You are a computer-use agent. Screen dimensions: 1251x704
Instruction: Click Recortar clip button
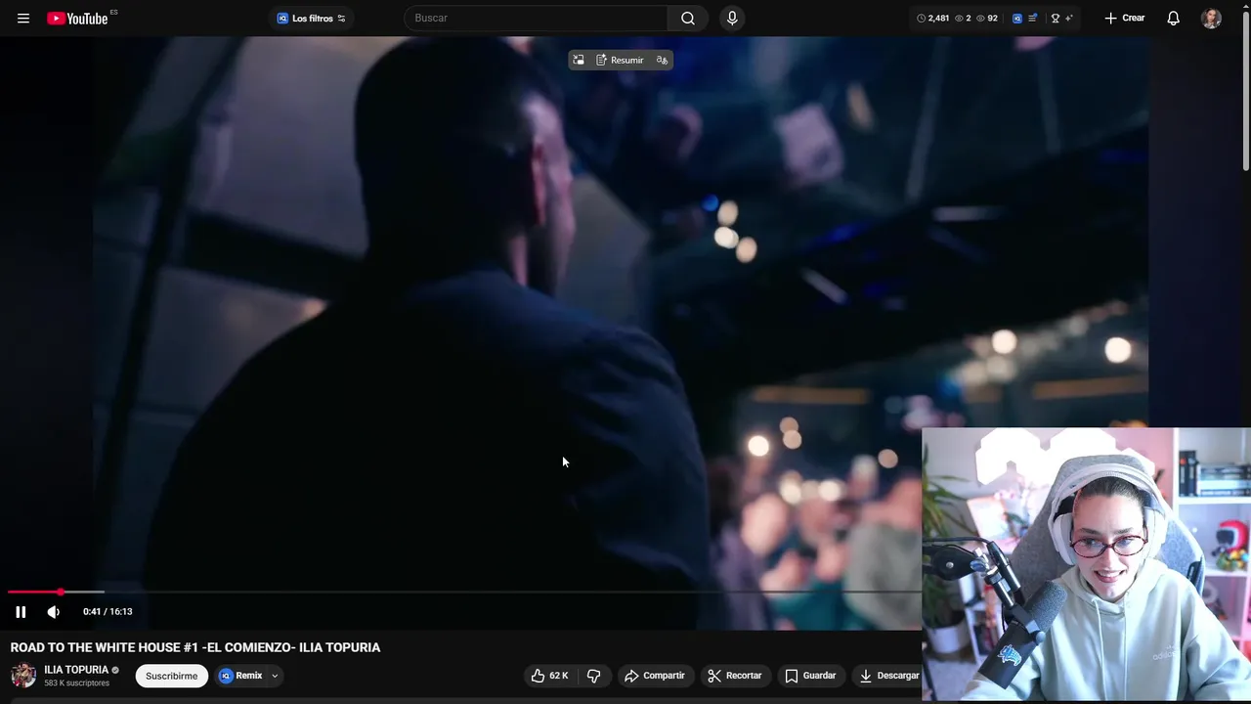tap(735, 676)
